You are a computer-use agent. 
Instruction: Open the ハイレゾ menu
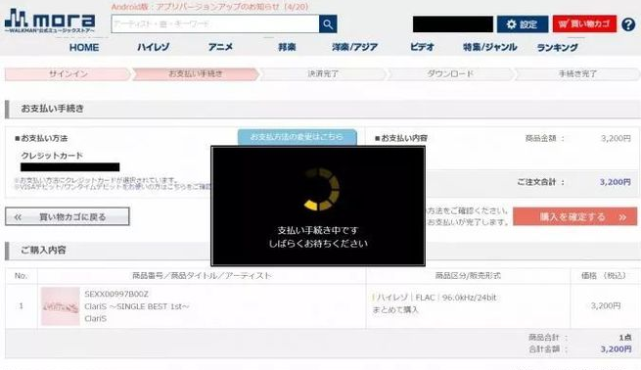153,47
